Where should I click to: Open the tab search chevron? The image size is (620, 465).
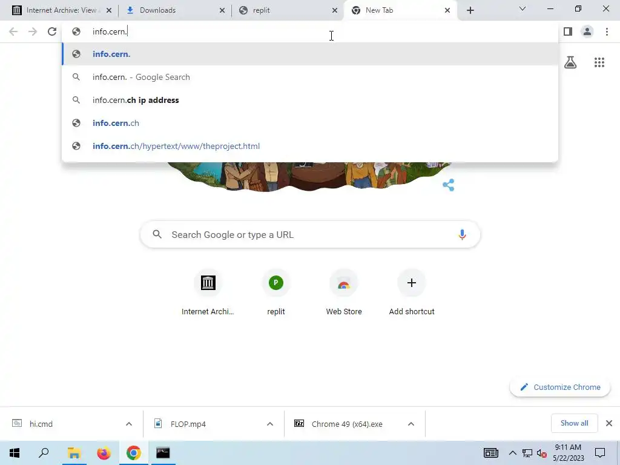pos(523,8)
